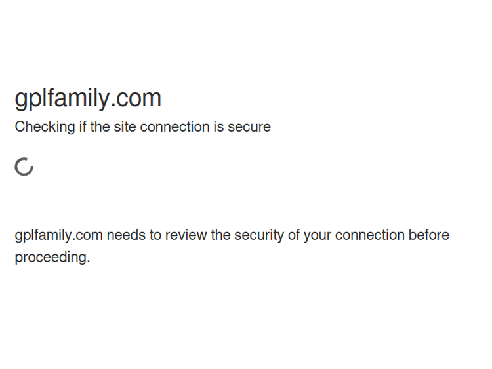Screen dimensions: 492x369
Task: Click the word "is" in the subtitle
Action: 218,127
